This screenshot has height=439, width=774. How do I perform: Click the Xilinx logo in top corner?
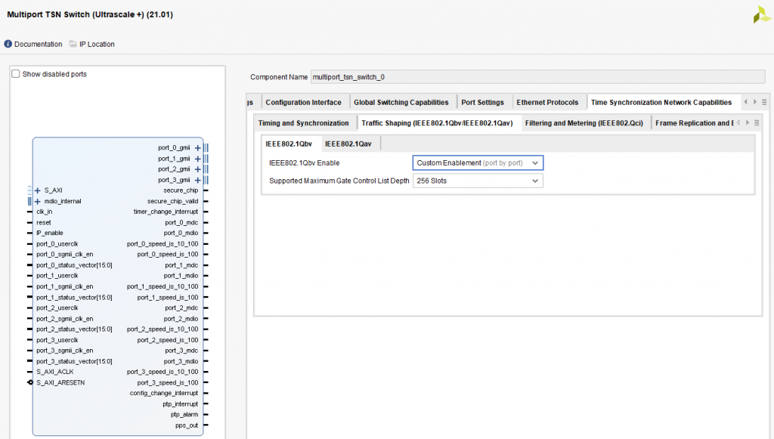(x=762, y=14)
